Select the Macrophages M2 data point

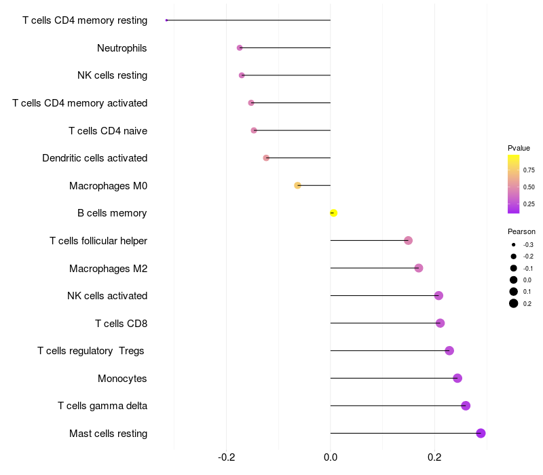coord(419,268)
